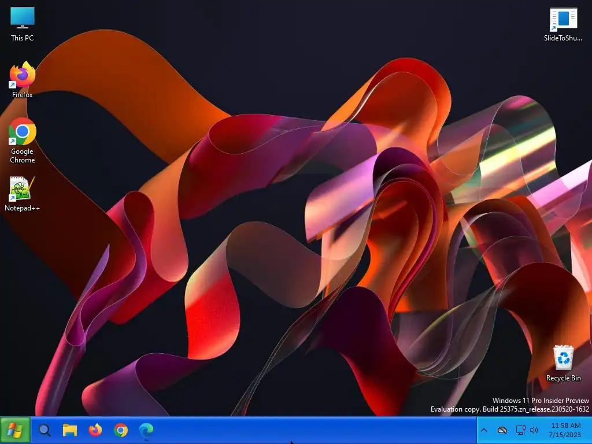Launch Firefox from the taskbar

click(95, 430)
